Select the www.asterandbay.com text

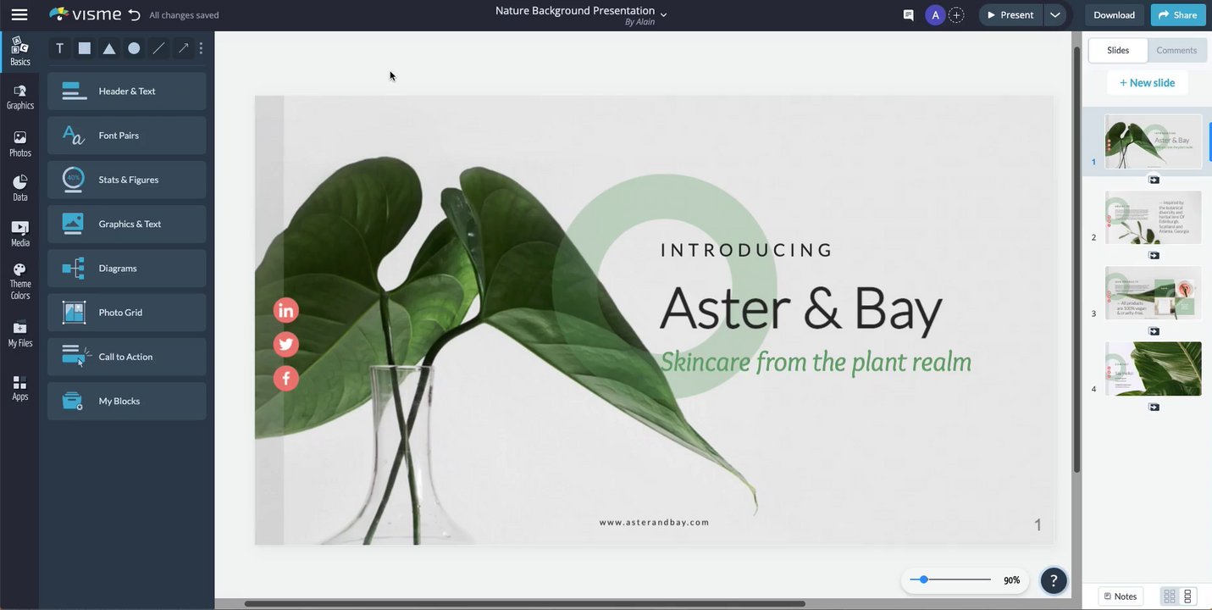point(654,523)
